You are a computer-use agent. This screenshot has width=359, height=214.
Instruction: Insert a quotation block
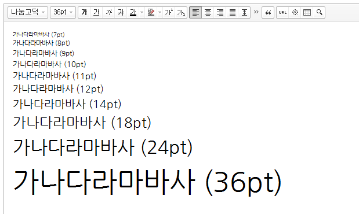tap(268, 12)
